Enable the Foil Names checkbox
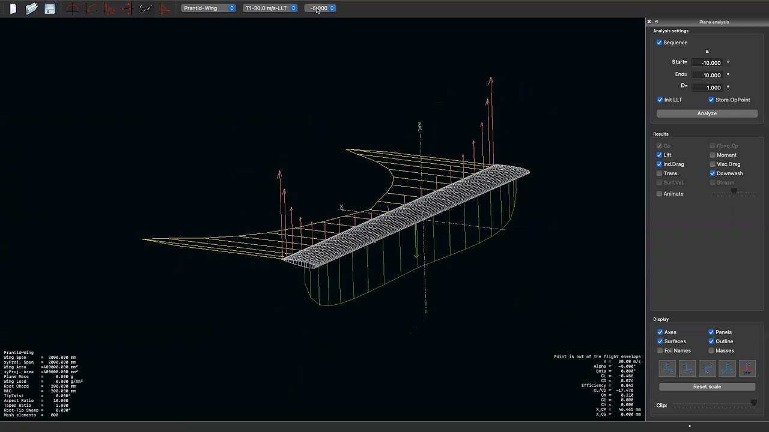Screen dimensions: 769x432 tap(660, 350)
